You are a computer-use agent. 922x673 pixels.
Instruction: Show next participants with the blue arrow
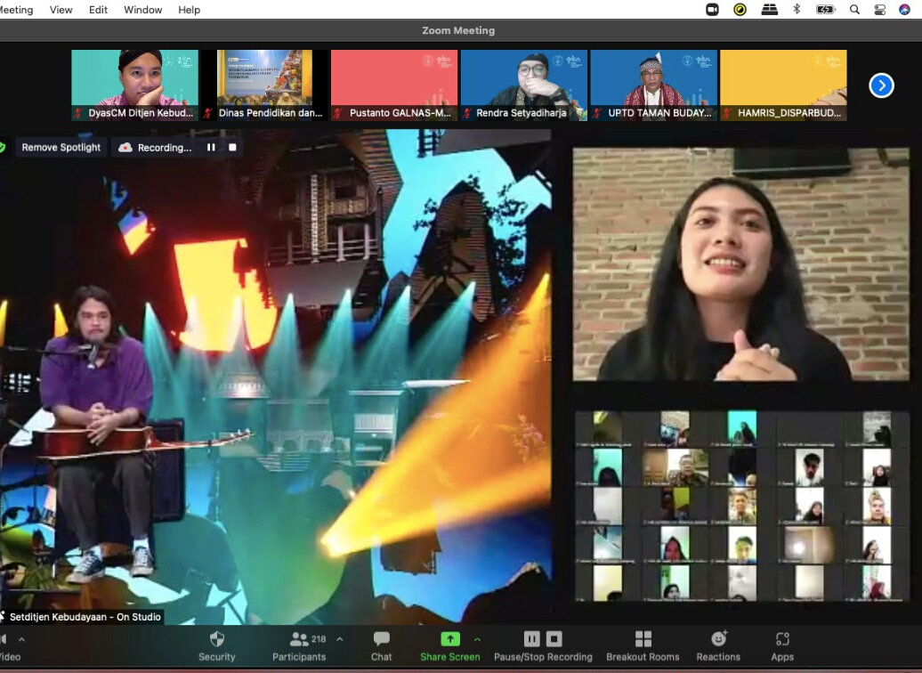(881, 85)
